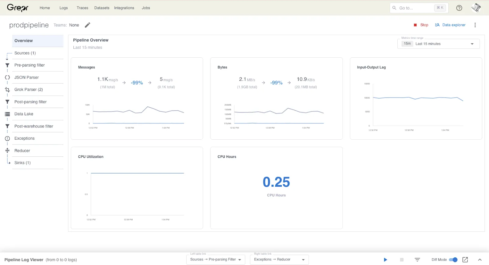
Task: Edit teams with the pencil icon
Action: tap(87, 25)
